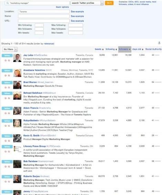The image size is (162, 195).
Task: Open Jay Lobo's profile photo
Action: 17,58
